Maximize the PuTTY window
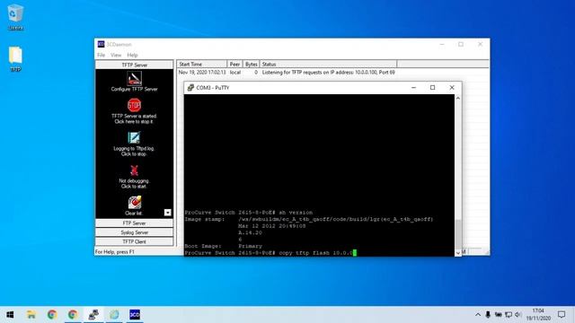The width and height of the screenshot is (575, 323). [x=433, y=88]
